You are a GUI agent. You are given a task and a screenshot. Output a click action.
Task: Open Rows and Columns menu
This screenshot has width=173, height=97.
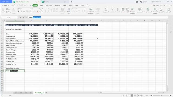133,11
